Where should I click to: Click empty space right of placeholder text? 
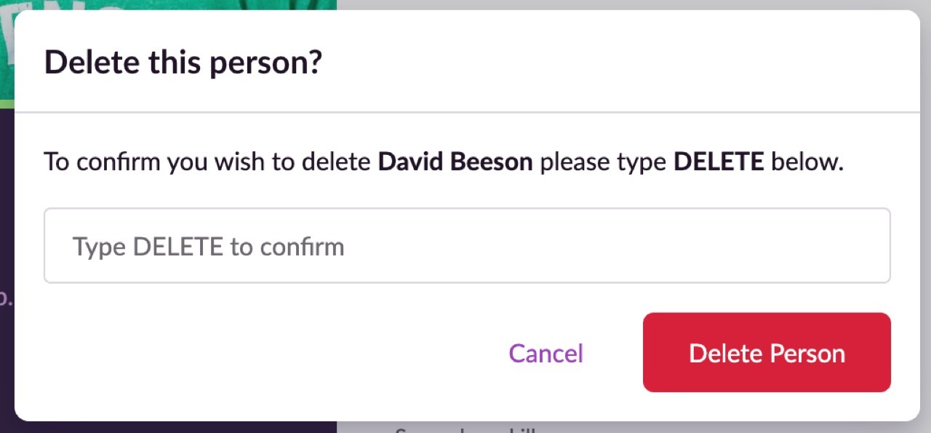click(618, 246)
